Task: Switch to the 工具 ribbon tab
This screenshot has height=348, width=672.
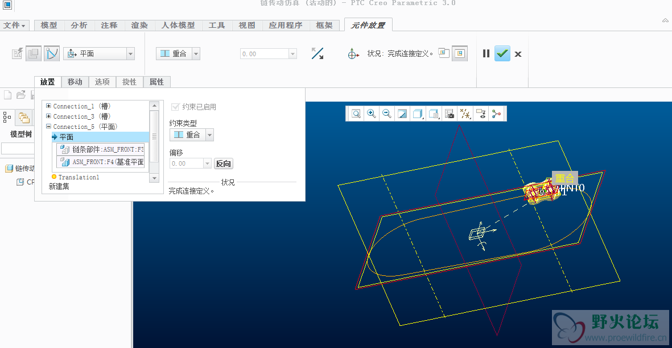Action: coord(217,25)
